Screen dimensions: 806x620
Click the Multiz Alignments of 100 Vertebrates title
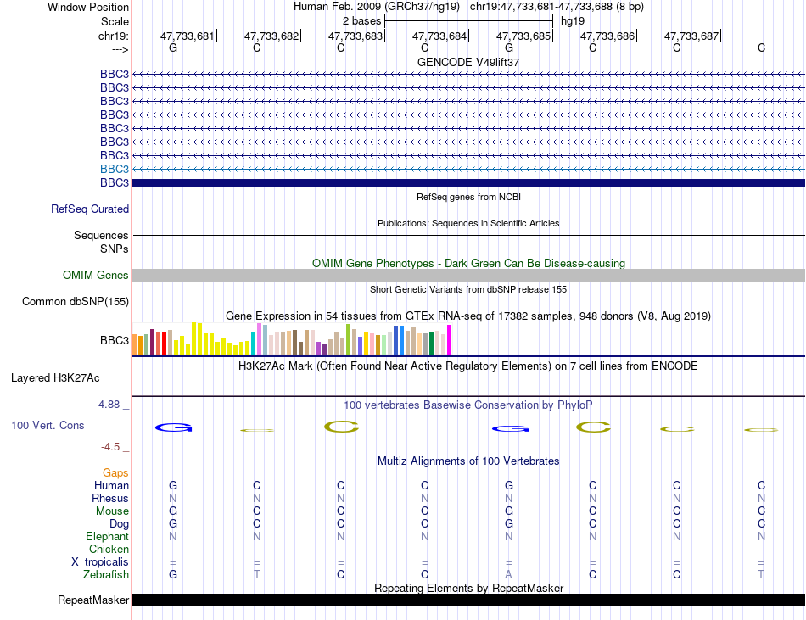tap(468, 461)
